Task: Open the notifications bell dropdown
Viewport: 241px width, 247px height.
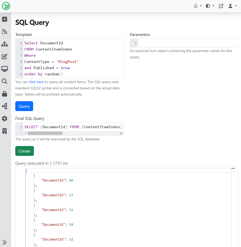Action: click(x=198, y=6)
